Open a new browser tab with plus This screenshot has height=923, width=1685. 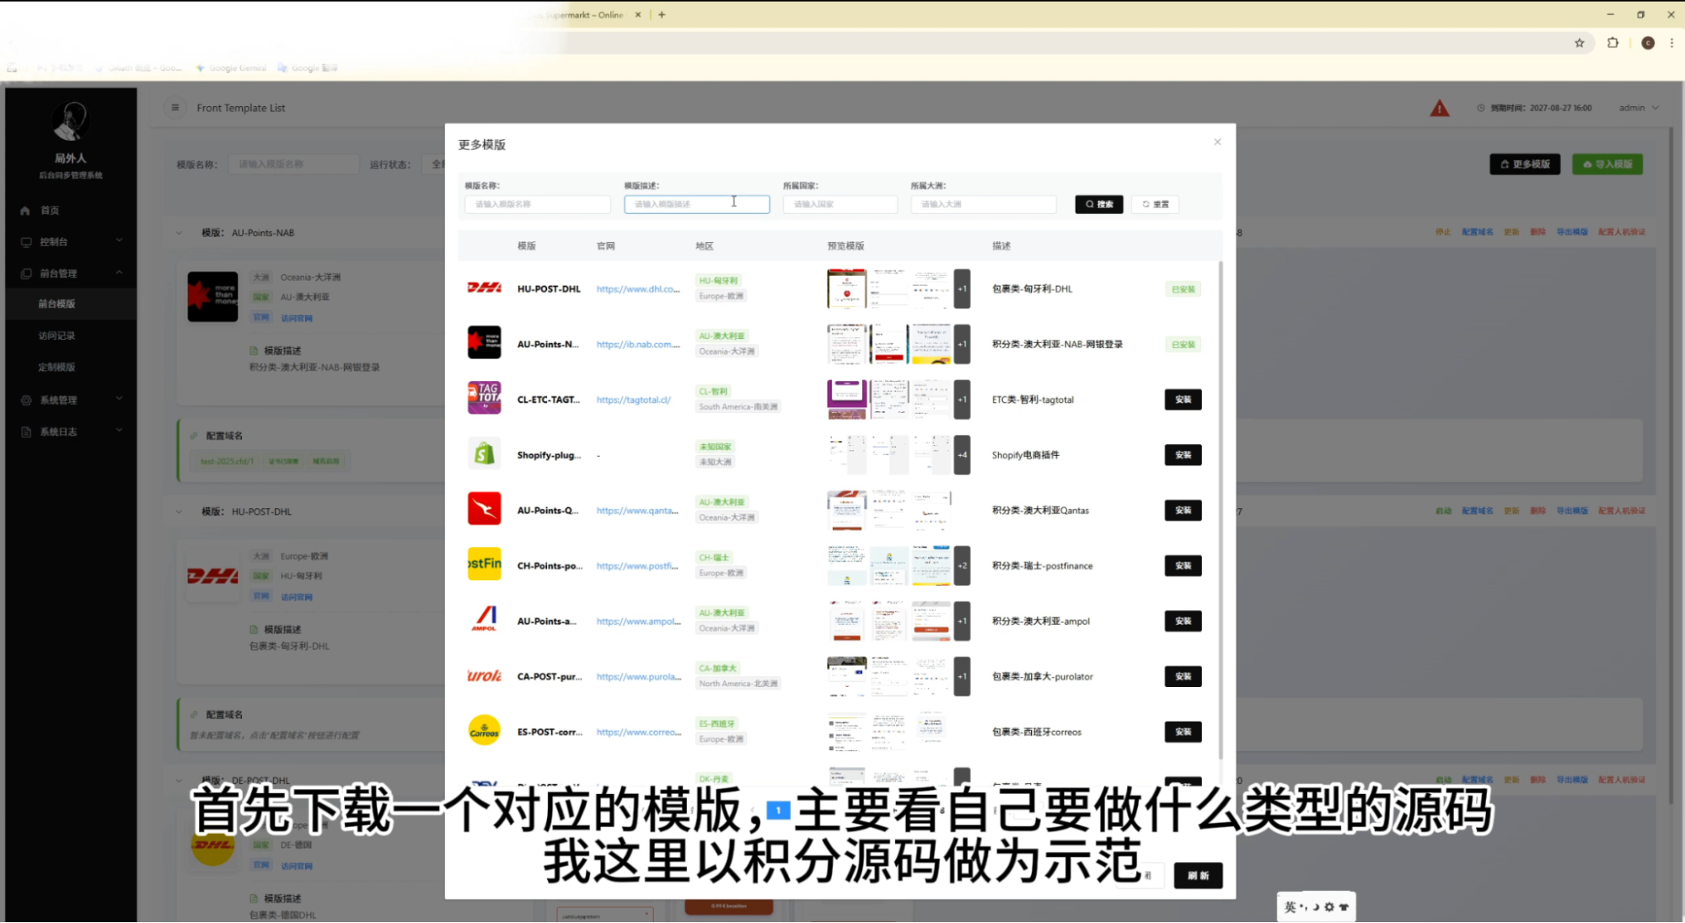point(662,14)
